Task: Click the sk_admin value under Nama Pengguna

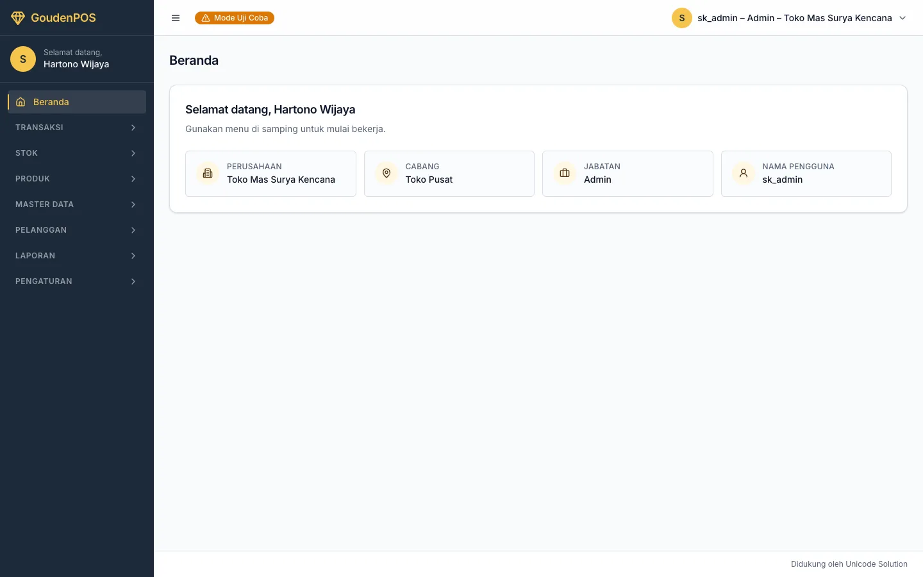Action: tap(783, 180)
